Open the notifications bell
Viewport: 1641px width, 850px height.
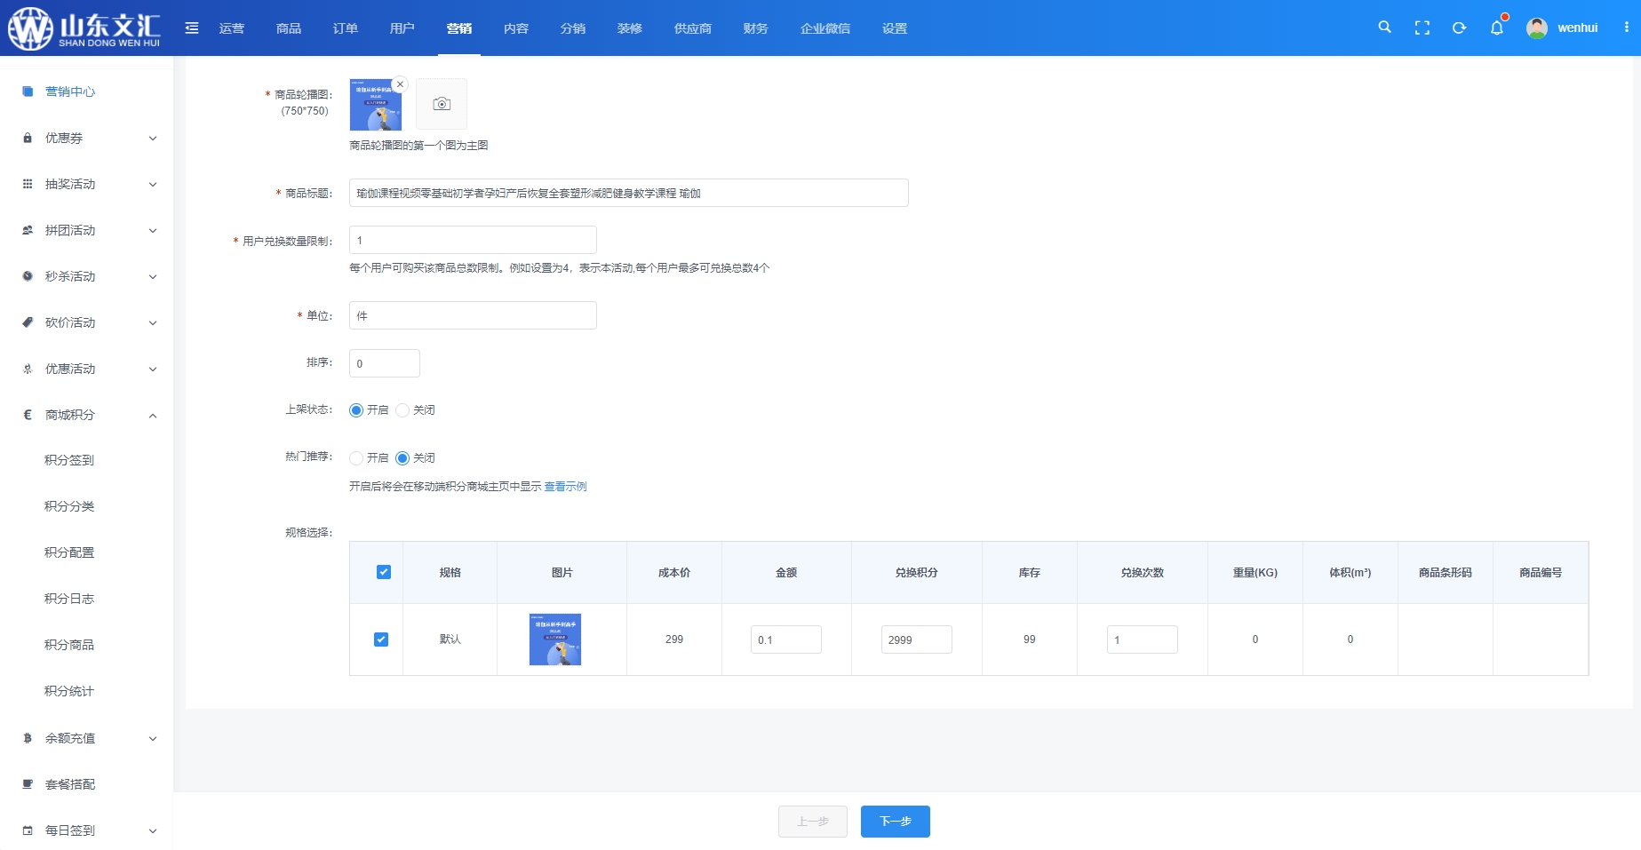pos(1497,28)
